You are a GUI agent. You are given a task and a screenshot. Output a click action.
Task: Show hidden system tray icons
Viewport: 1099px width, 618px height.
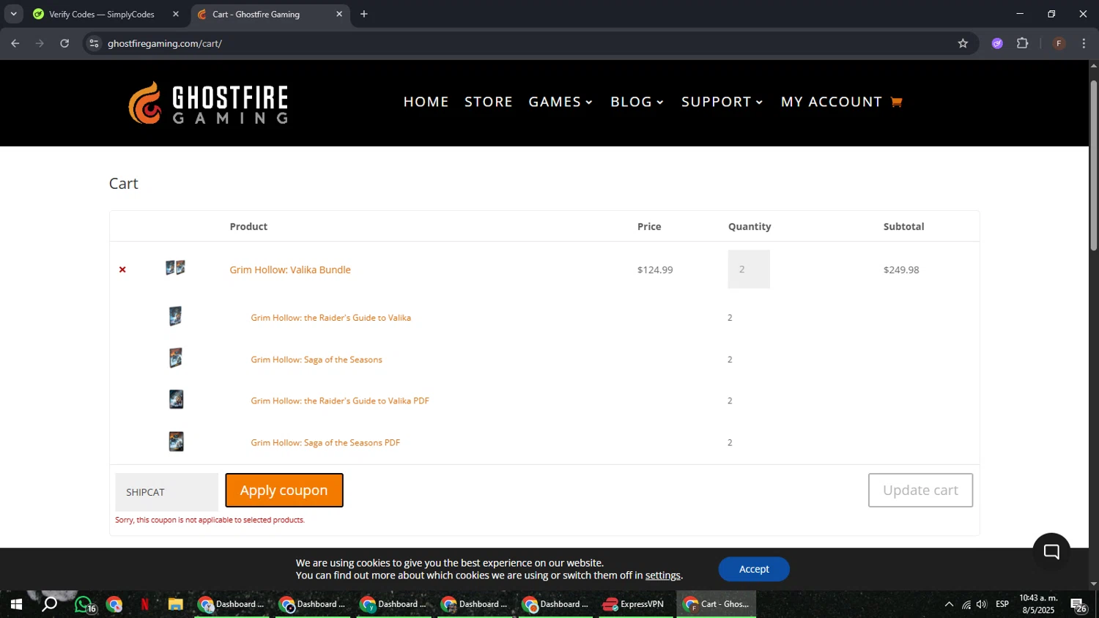pyautogui.click(x=949, y=604)
